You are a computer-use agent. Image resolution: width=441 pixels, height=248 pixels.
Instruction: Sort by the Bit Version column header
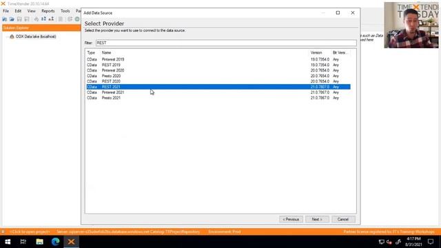pos(340,52)
